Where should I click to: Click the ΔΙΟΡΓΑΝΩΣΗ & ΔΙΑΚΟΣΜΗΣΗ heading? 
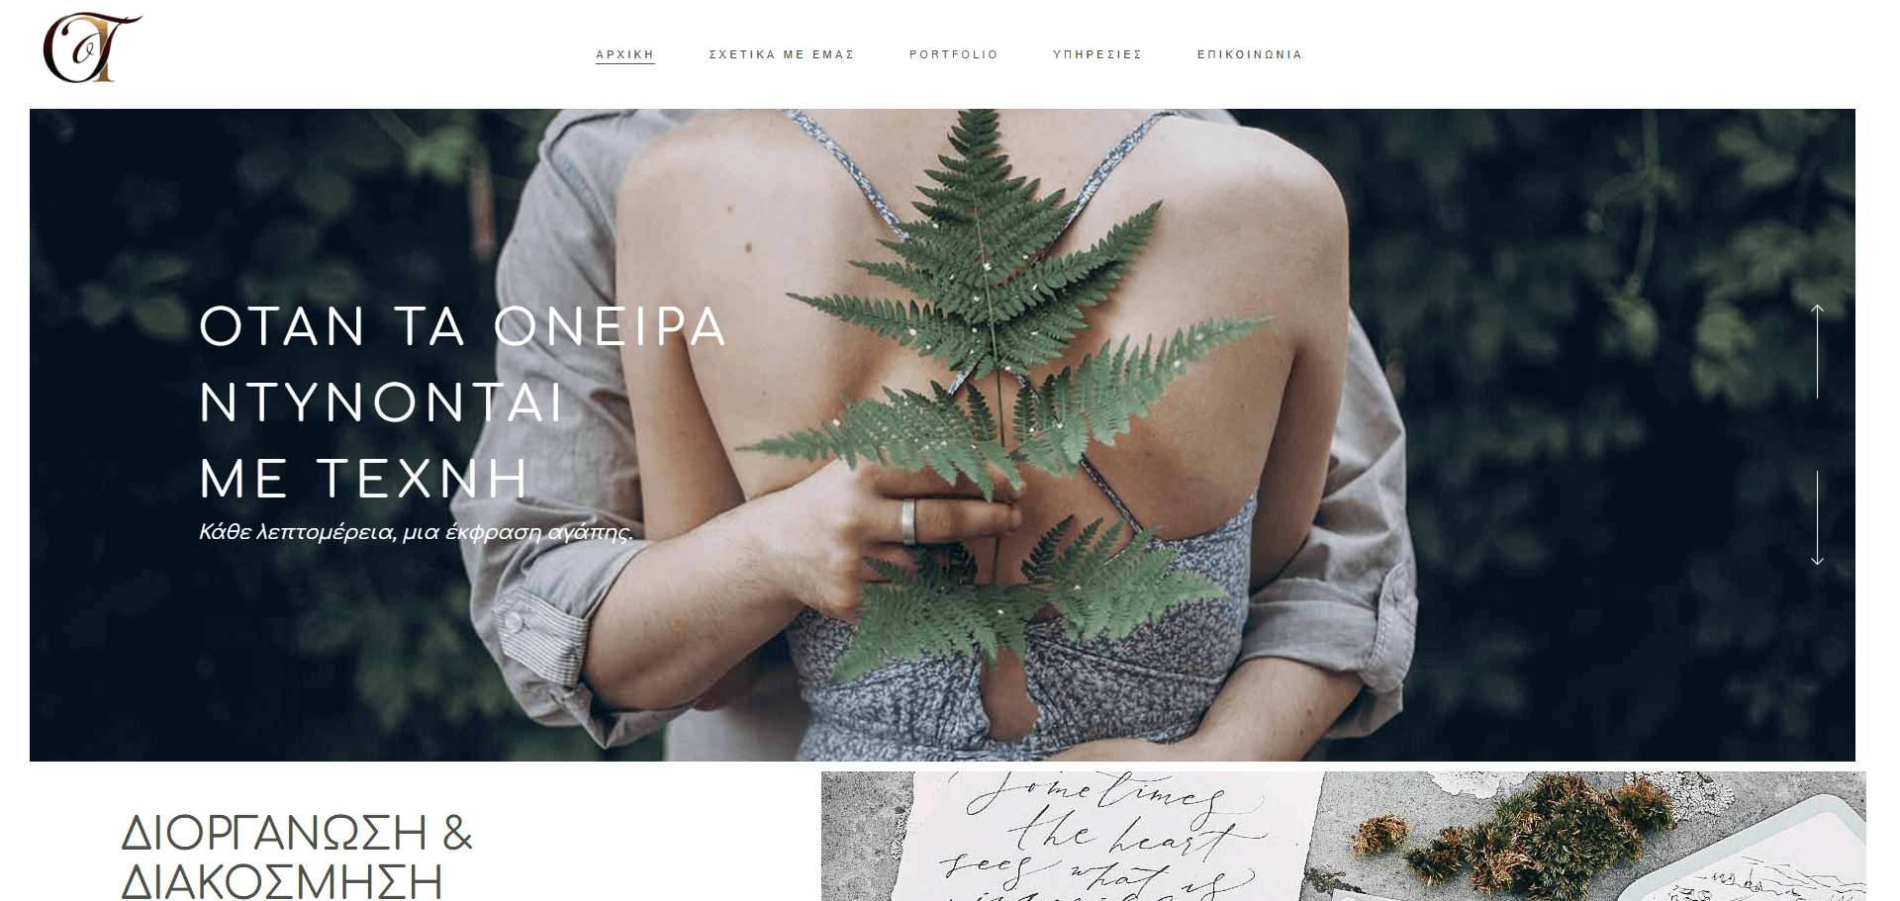(x=297, y=856)
